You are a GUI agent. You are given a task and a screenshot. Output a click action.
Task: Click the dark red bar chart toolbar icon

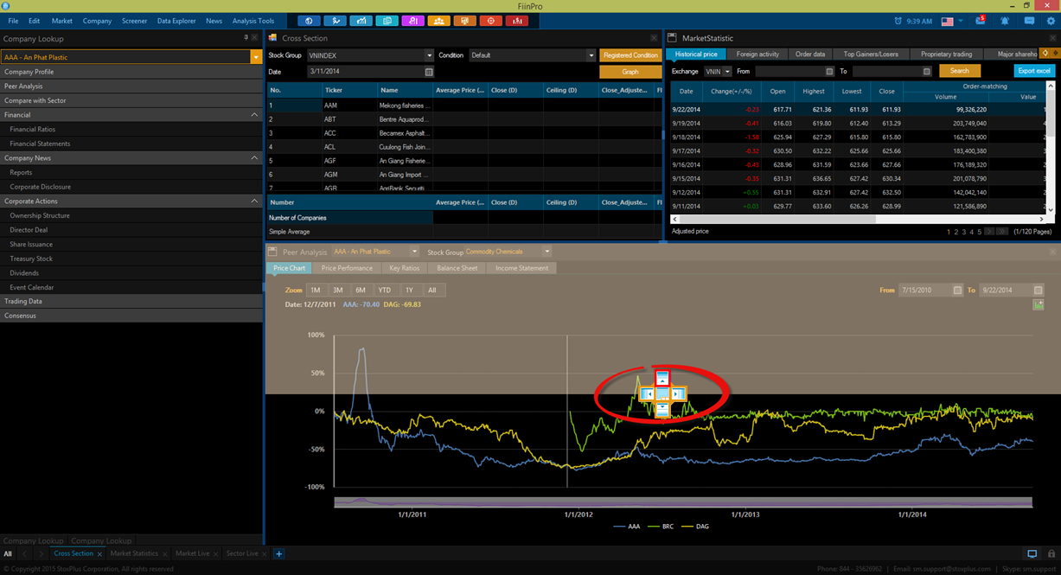[x=517, y=20]
